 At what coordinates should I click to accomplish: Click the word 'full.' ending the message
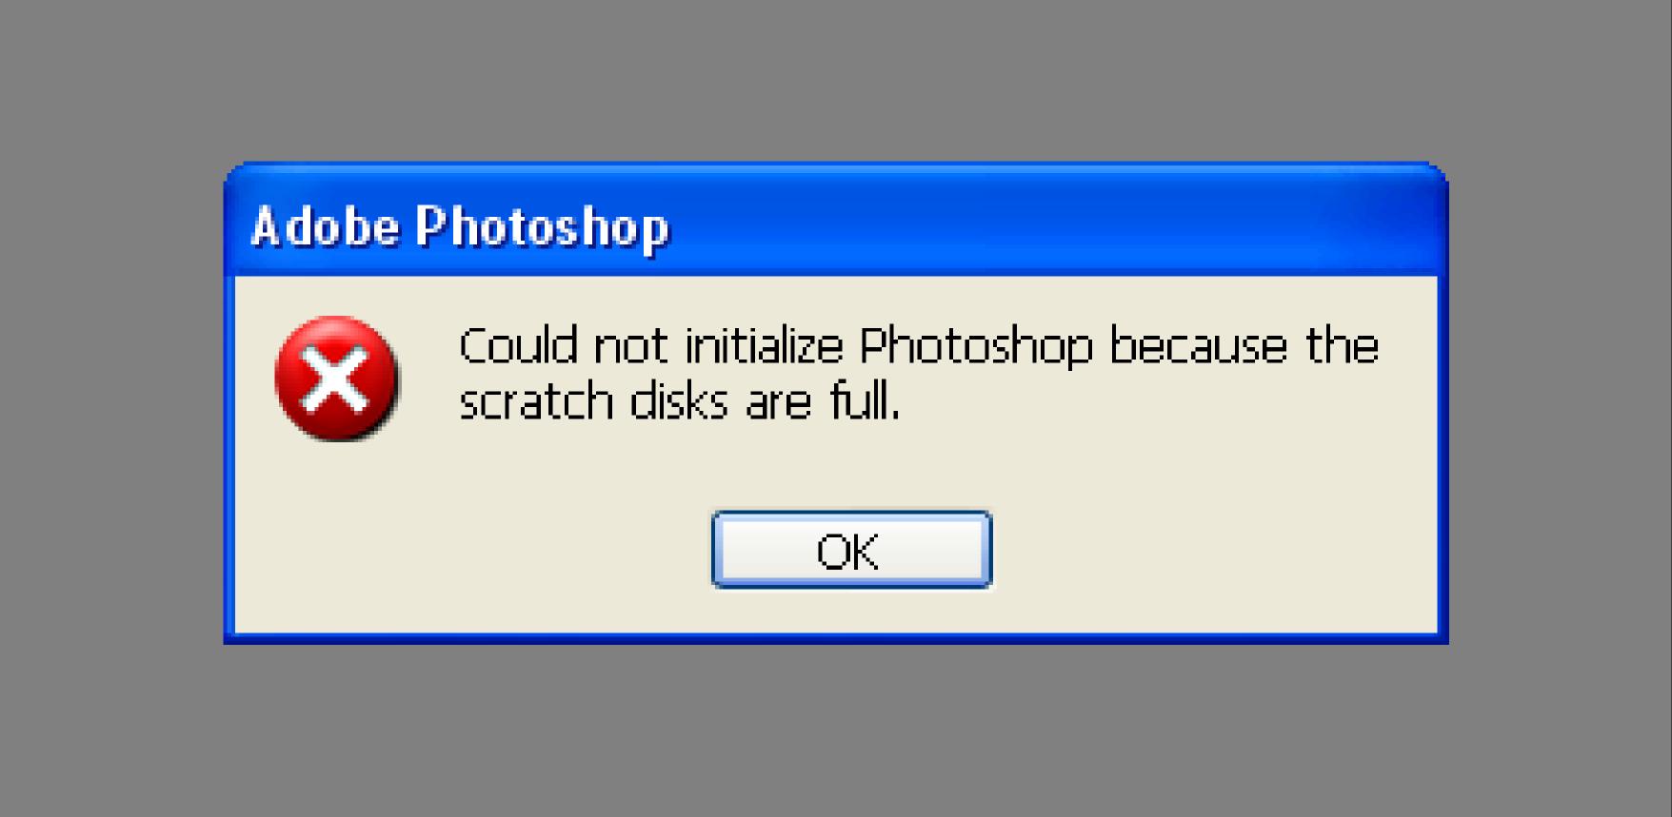click(864, 400)
